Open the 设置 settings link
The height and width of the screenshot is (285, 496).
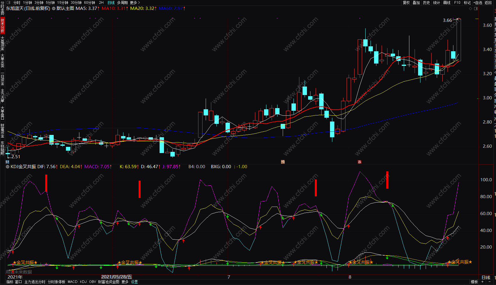point(134,282)
